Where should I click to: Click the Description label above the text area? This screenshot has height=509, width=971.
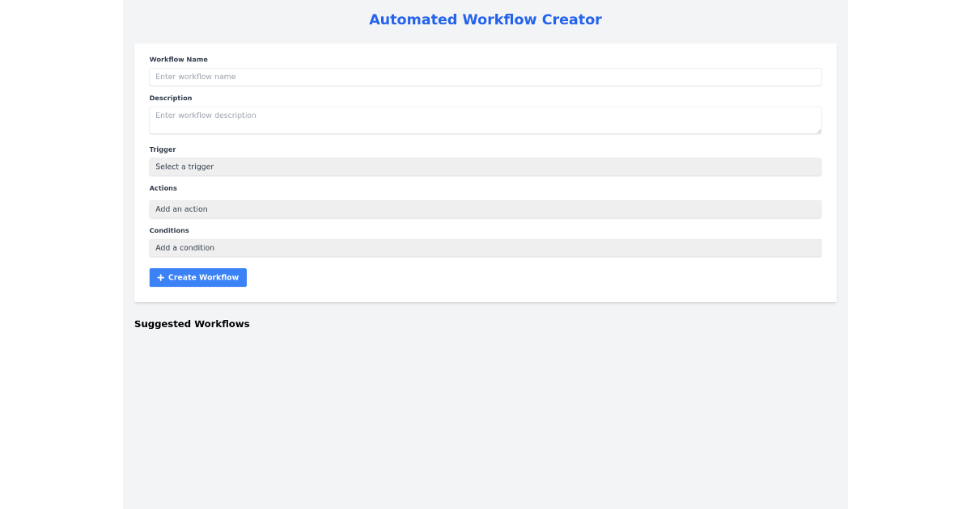point(171,98)
